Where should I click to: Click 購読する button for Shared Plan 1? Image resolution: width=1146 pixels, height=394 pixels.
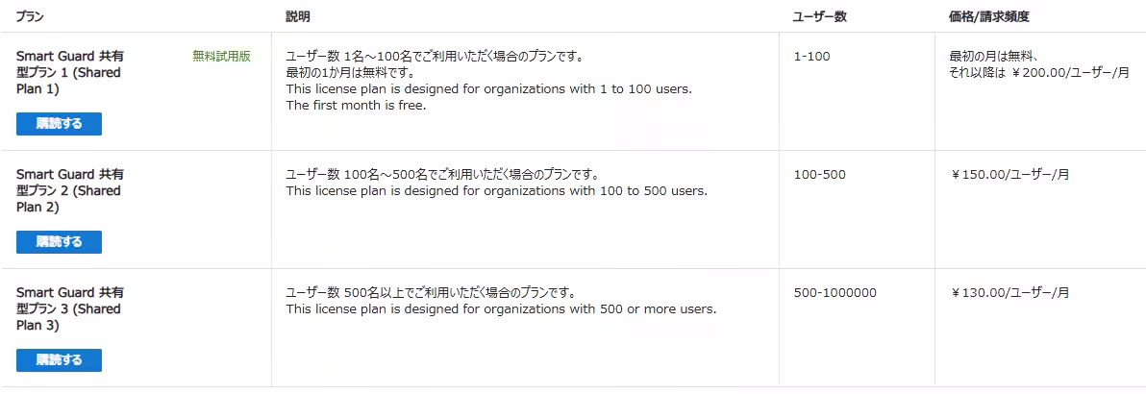(x=59, y=124)
